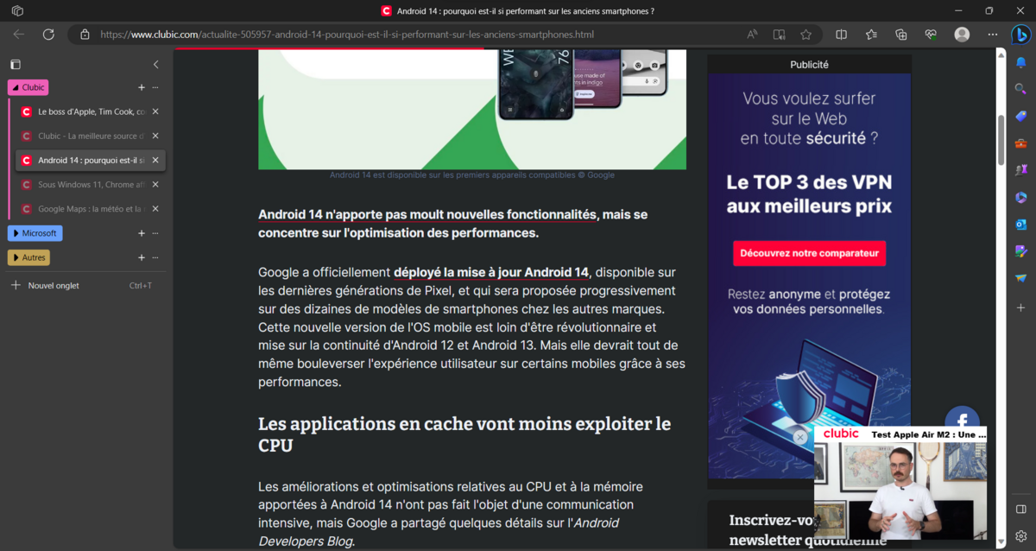Open the "déployé la mise à jour Android 14" link
Viewport: 1036px width, 551px height.
[x=491, y=272]
